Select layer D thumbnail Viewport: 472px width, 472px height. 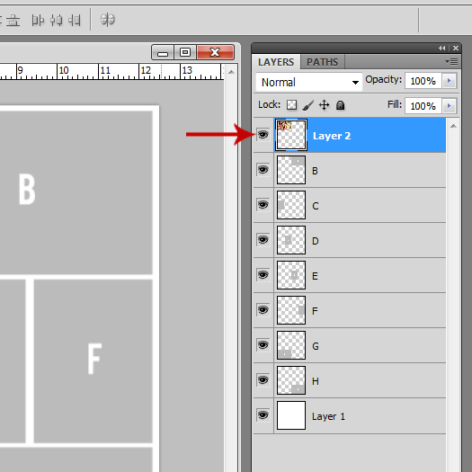pos(291,240)
